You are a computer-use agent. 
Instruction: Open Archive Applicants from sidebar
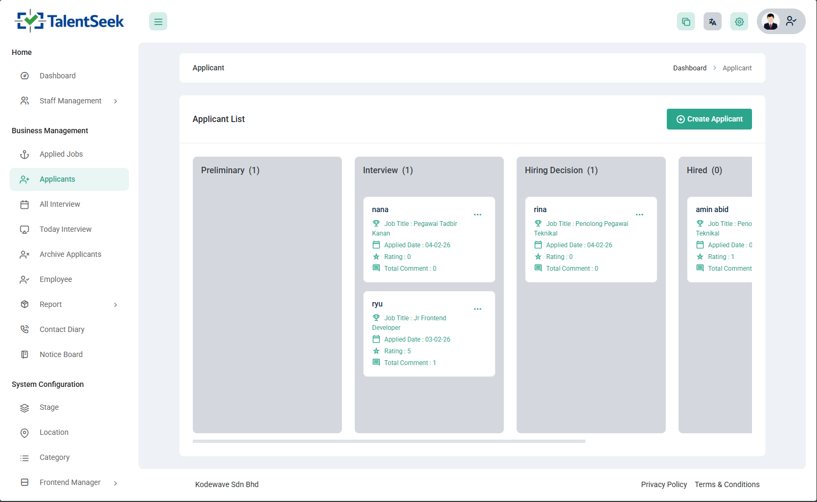70,254
